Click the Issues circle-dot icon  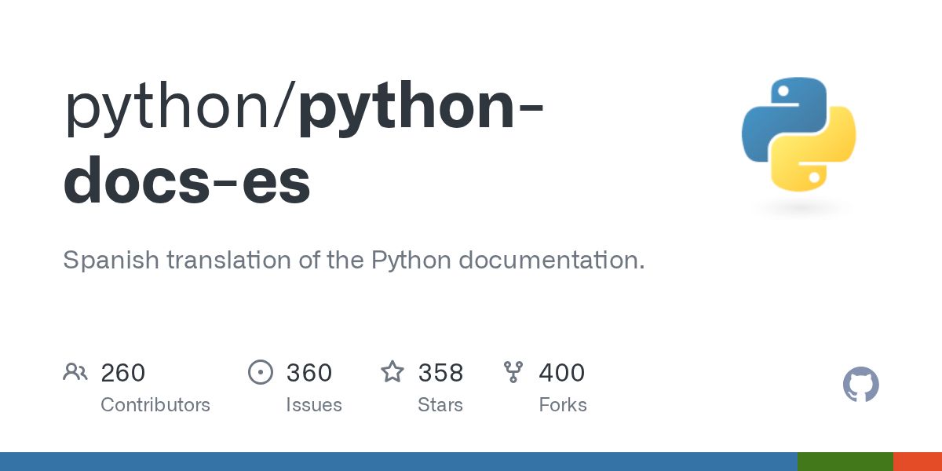click(x=260, y=372)
